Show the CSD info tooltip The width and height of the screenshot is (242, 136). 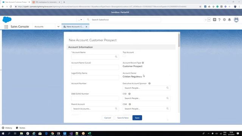[x=129, y=94]
